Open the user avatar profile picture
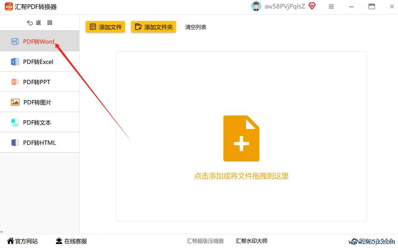 click(256, 6)
